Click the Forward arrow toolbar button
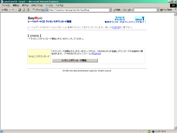 13,10
